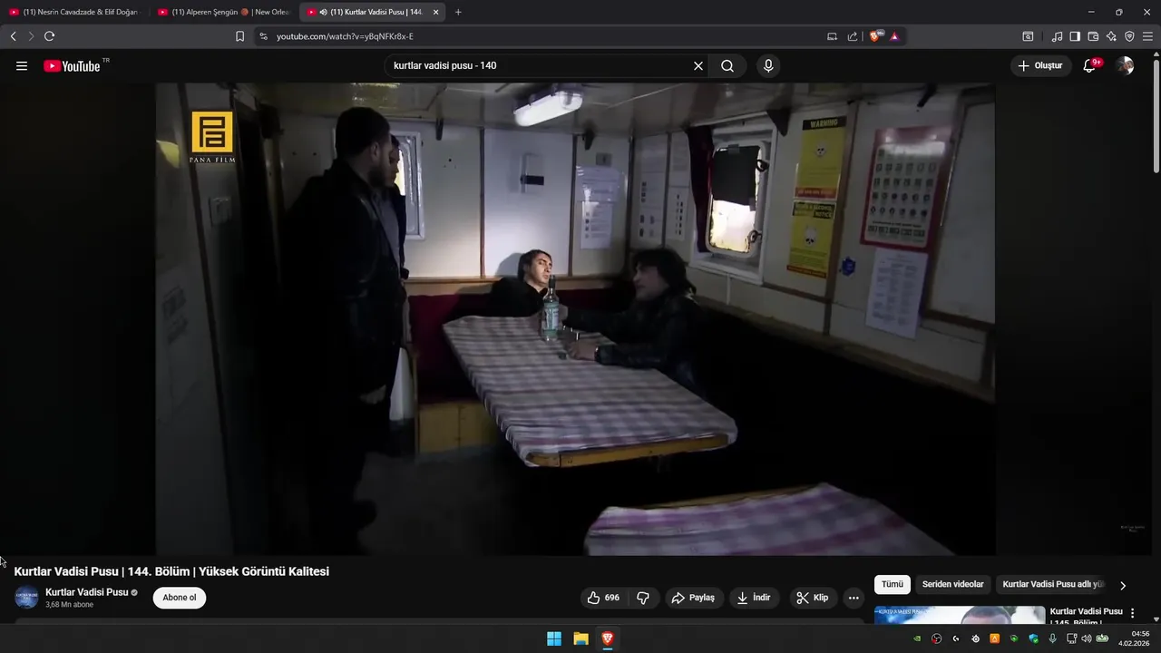Like the video with thumbs up
1161x653 pixels.
604,598
